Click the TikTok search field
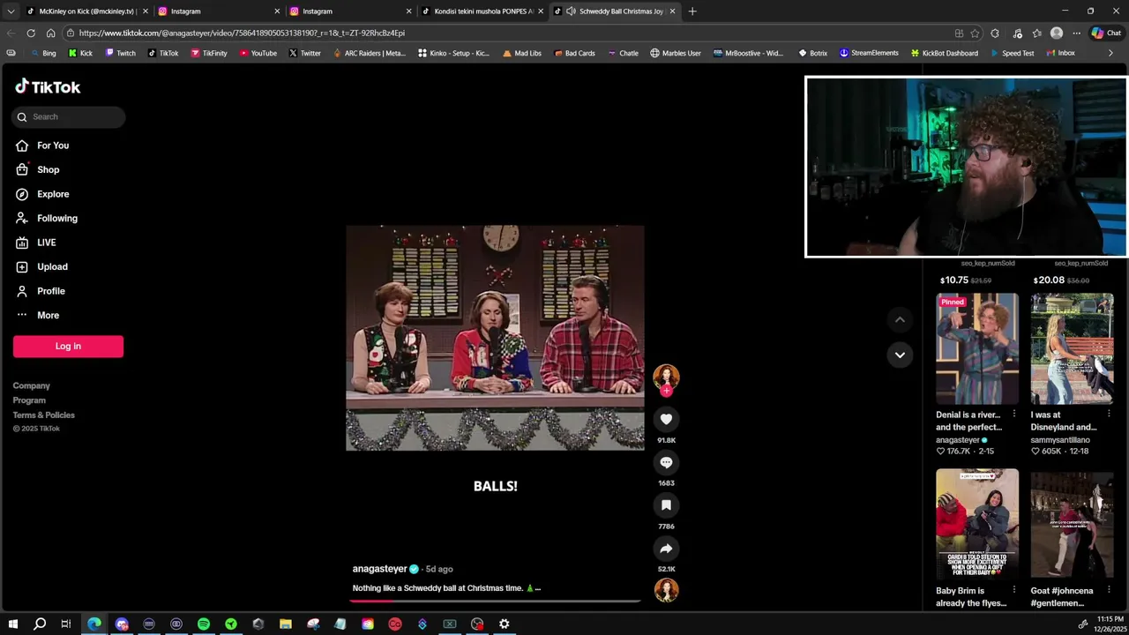1129x635 pixels. (69, 116)
